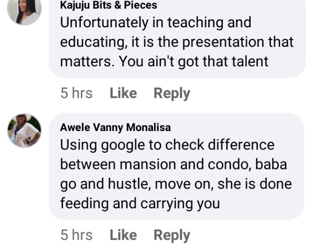Click the 5 hrs timestamp under Awele's comment

point(76,235)
